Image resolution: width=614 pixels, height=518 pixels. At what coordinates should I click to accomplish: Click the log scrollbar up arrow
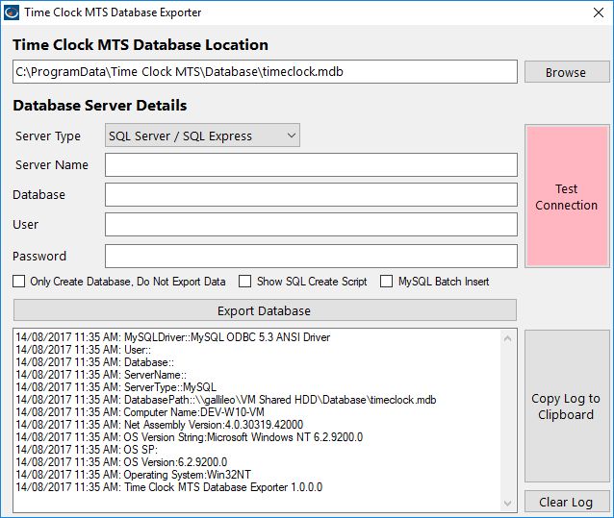(507, 338)
